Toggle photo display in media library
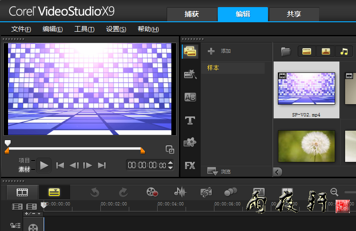Screen dimensions: 356x231 [x=325, y=51]
